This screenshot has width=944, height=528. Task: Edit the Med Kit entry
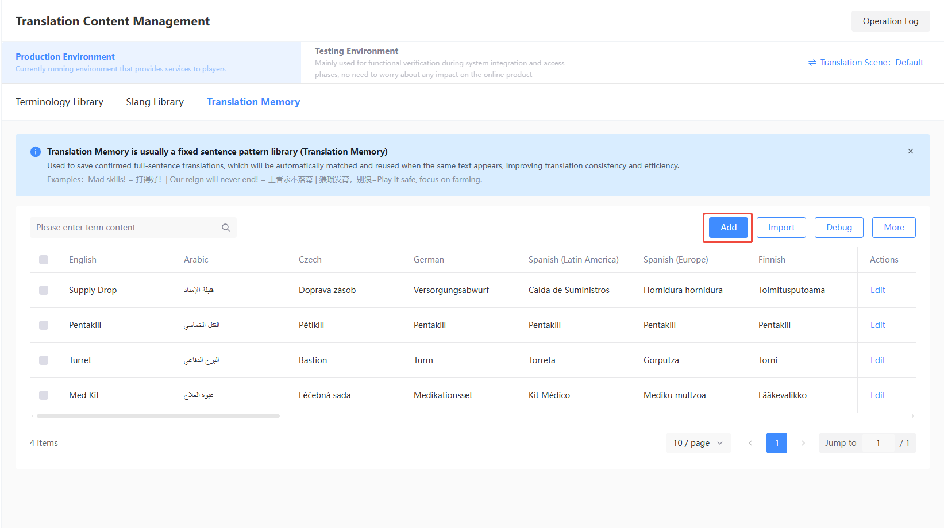click(877, 395)
